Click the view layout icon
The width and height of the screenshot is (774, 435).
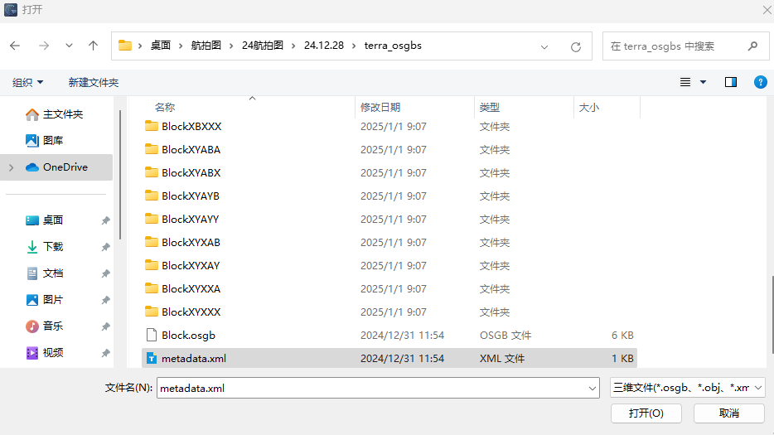pos(685,82)
